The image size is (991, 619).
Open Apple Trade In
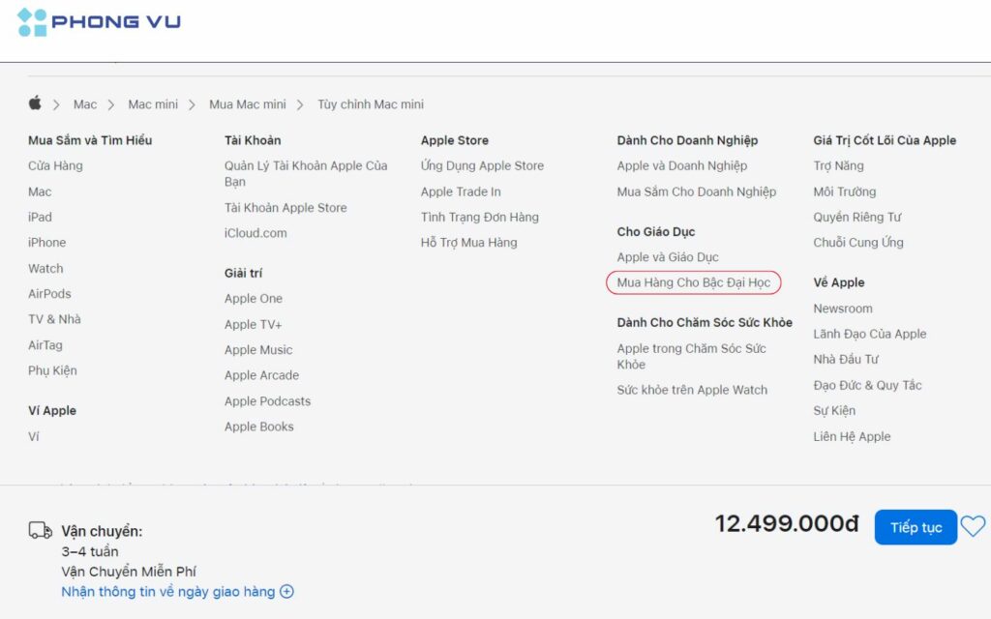[459, 192]
